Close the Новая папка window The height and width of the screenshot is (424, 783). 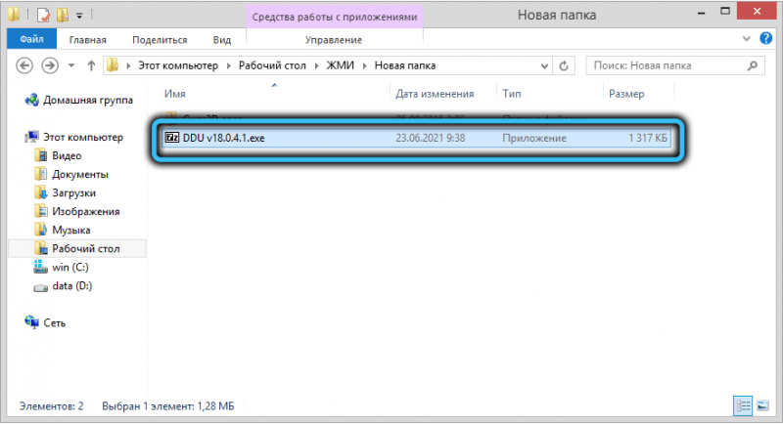click(x=757, y=12)
